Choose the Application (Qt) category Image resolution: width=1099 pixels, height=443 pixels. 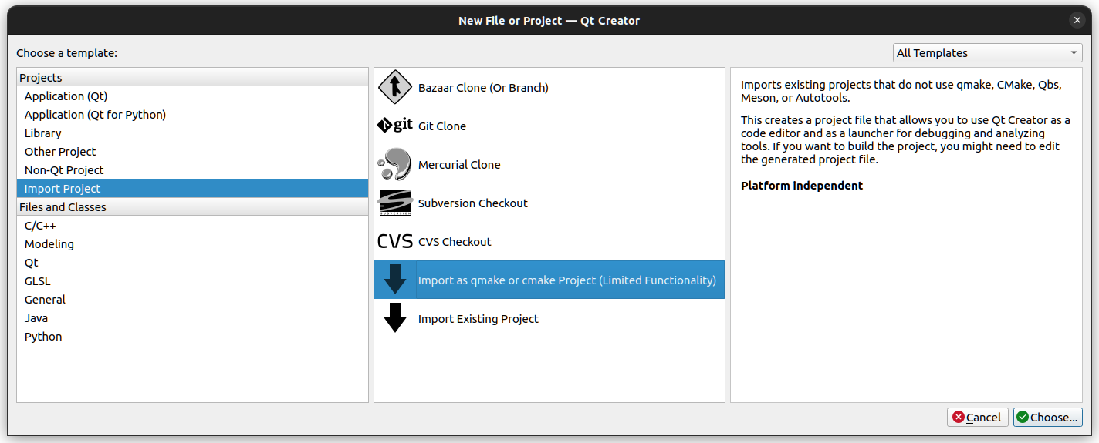[x=192, y=96]
